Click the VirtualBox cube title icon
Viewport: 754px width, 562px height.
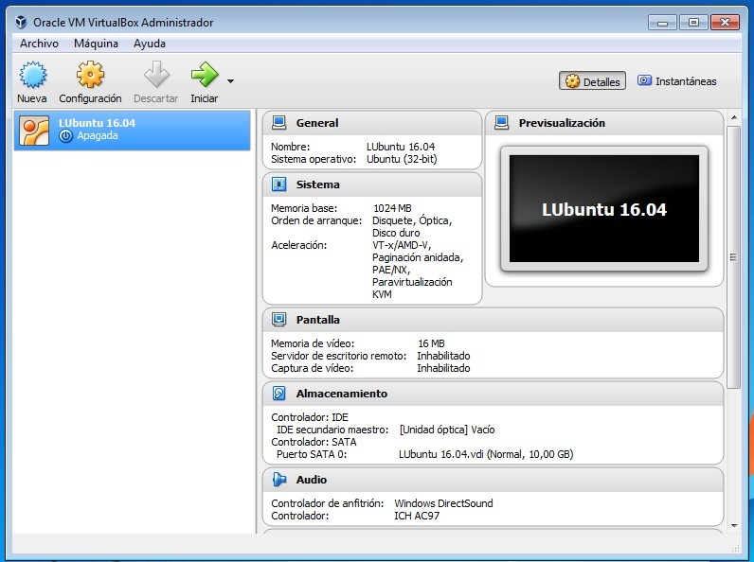(x=21, y=22)
